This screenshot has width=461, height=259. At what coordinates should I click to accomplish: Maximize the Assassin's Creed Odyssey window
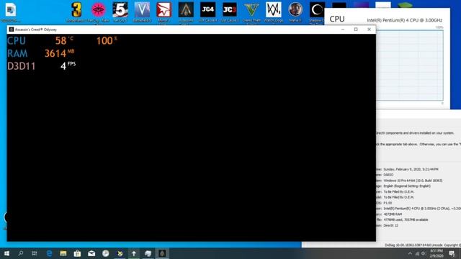[x=356, y=29]
